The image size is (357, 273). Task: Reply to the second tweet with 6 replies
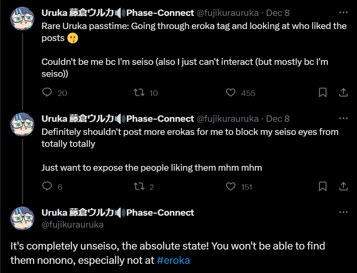pyautogui.click(x=47, y=187)
